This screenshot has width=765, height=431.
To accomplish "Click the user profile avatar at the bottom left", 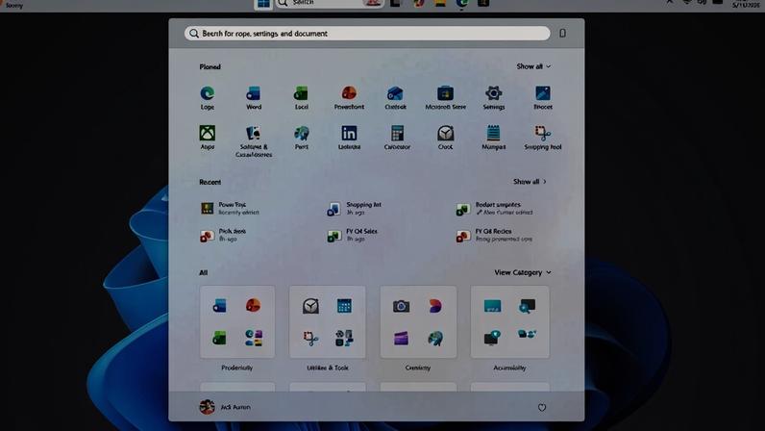I will (207, 407).
